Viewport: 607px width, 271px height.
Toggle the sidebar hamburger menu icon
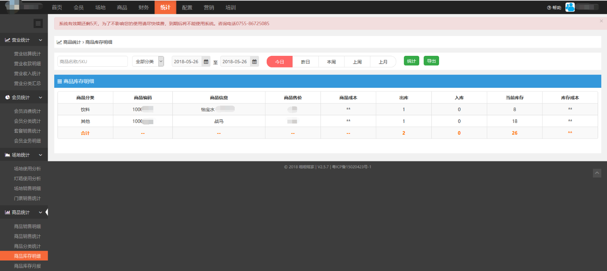(38, 23)
